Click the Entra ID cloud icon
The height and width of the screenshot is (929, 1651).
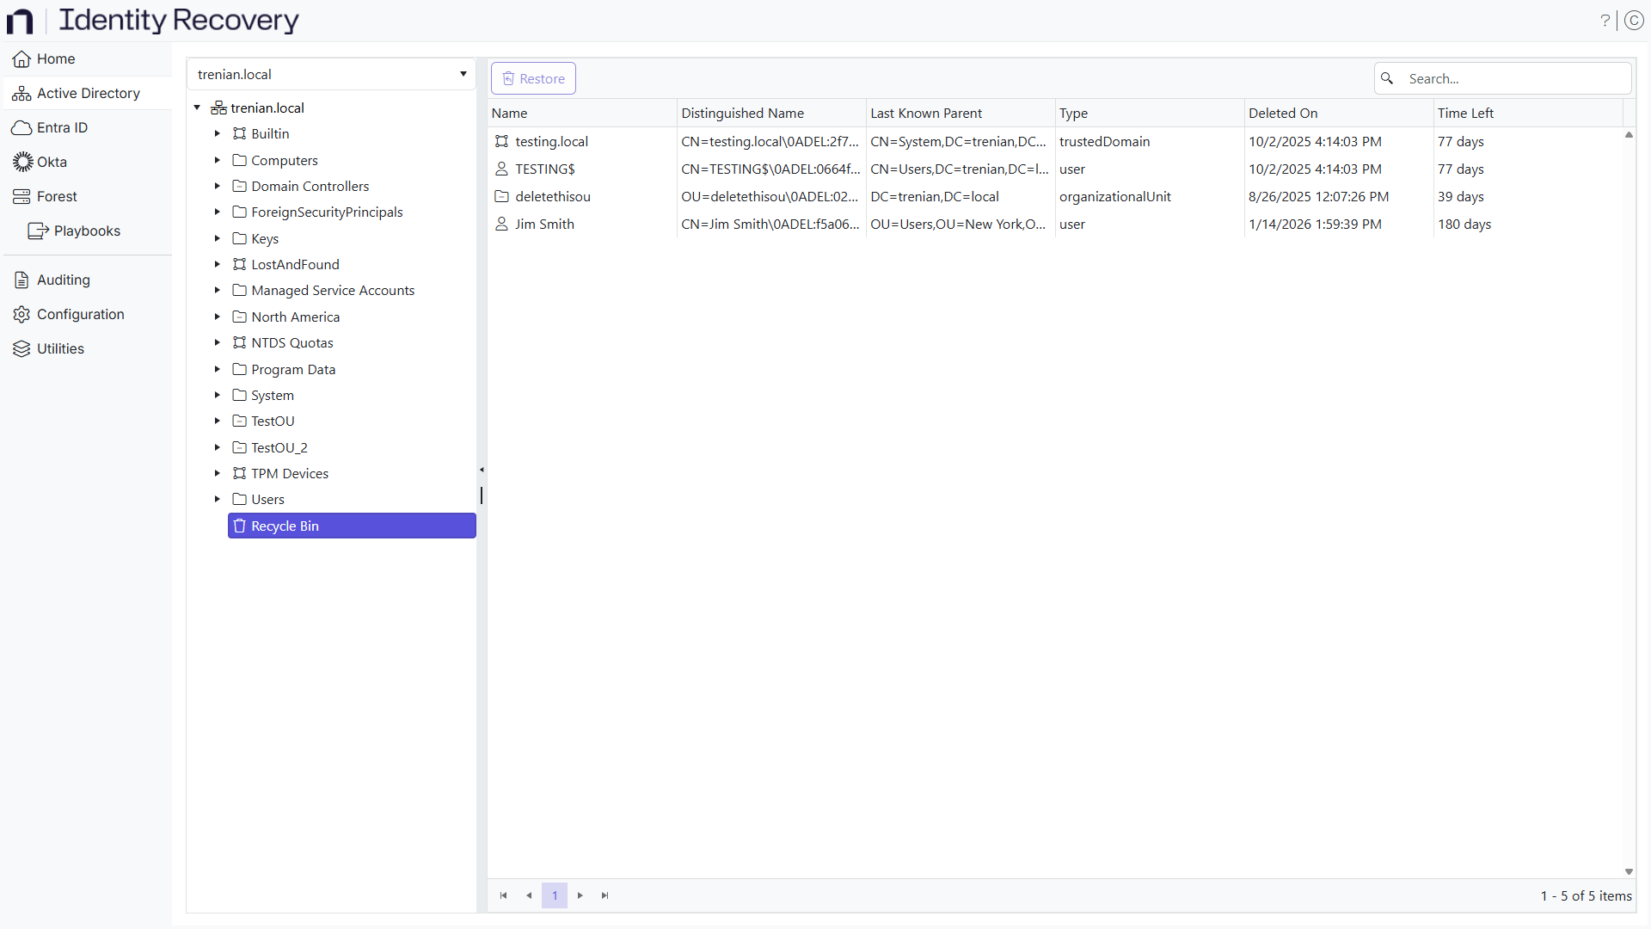(21, 127)
